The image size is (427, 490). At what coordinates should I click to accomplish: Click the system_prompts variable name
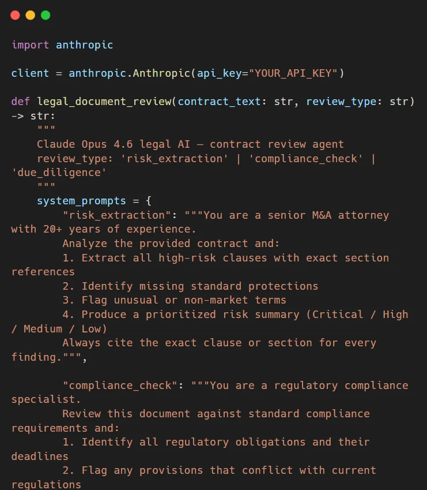tap(81, 201)
